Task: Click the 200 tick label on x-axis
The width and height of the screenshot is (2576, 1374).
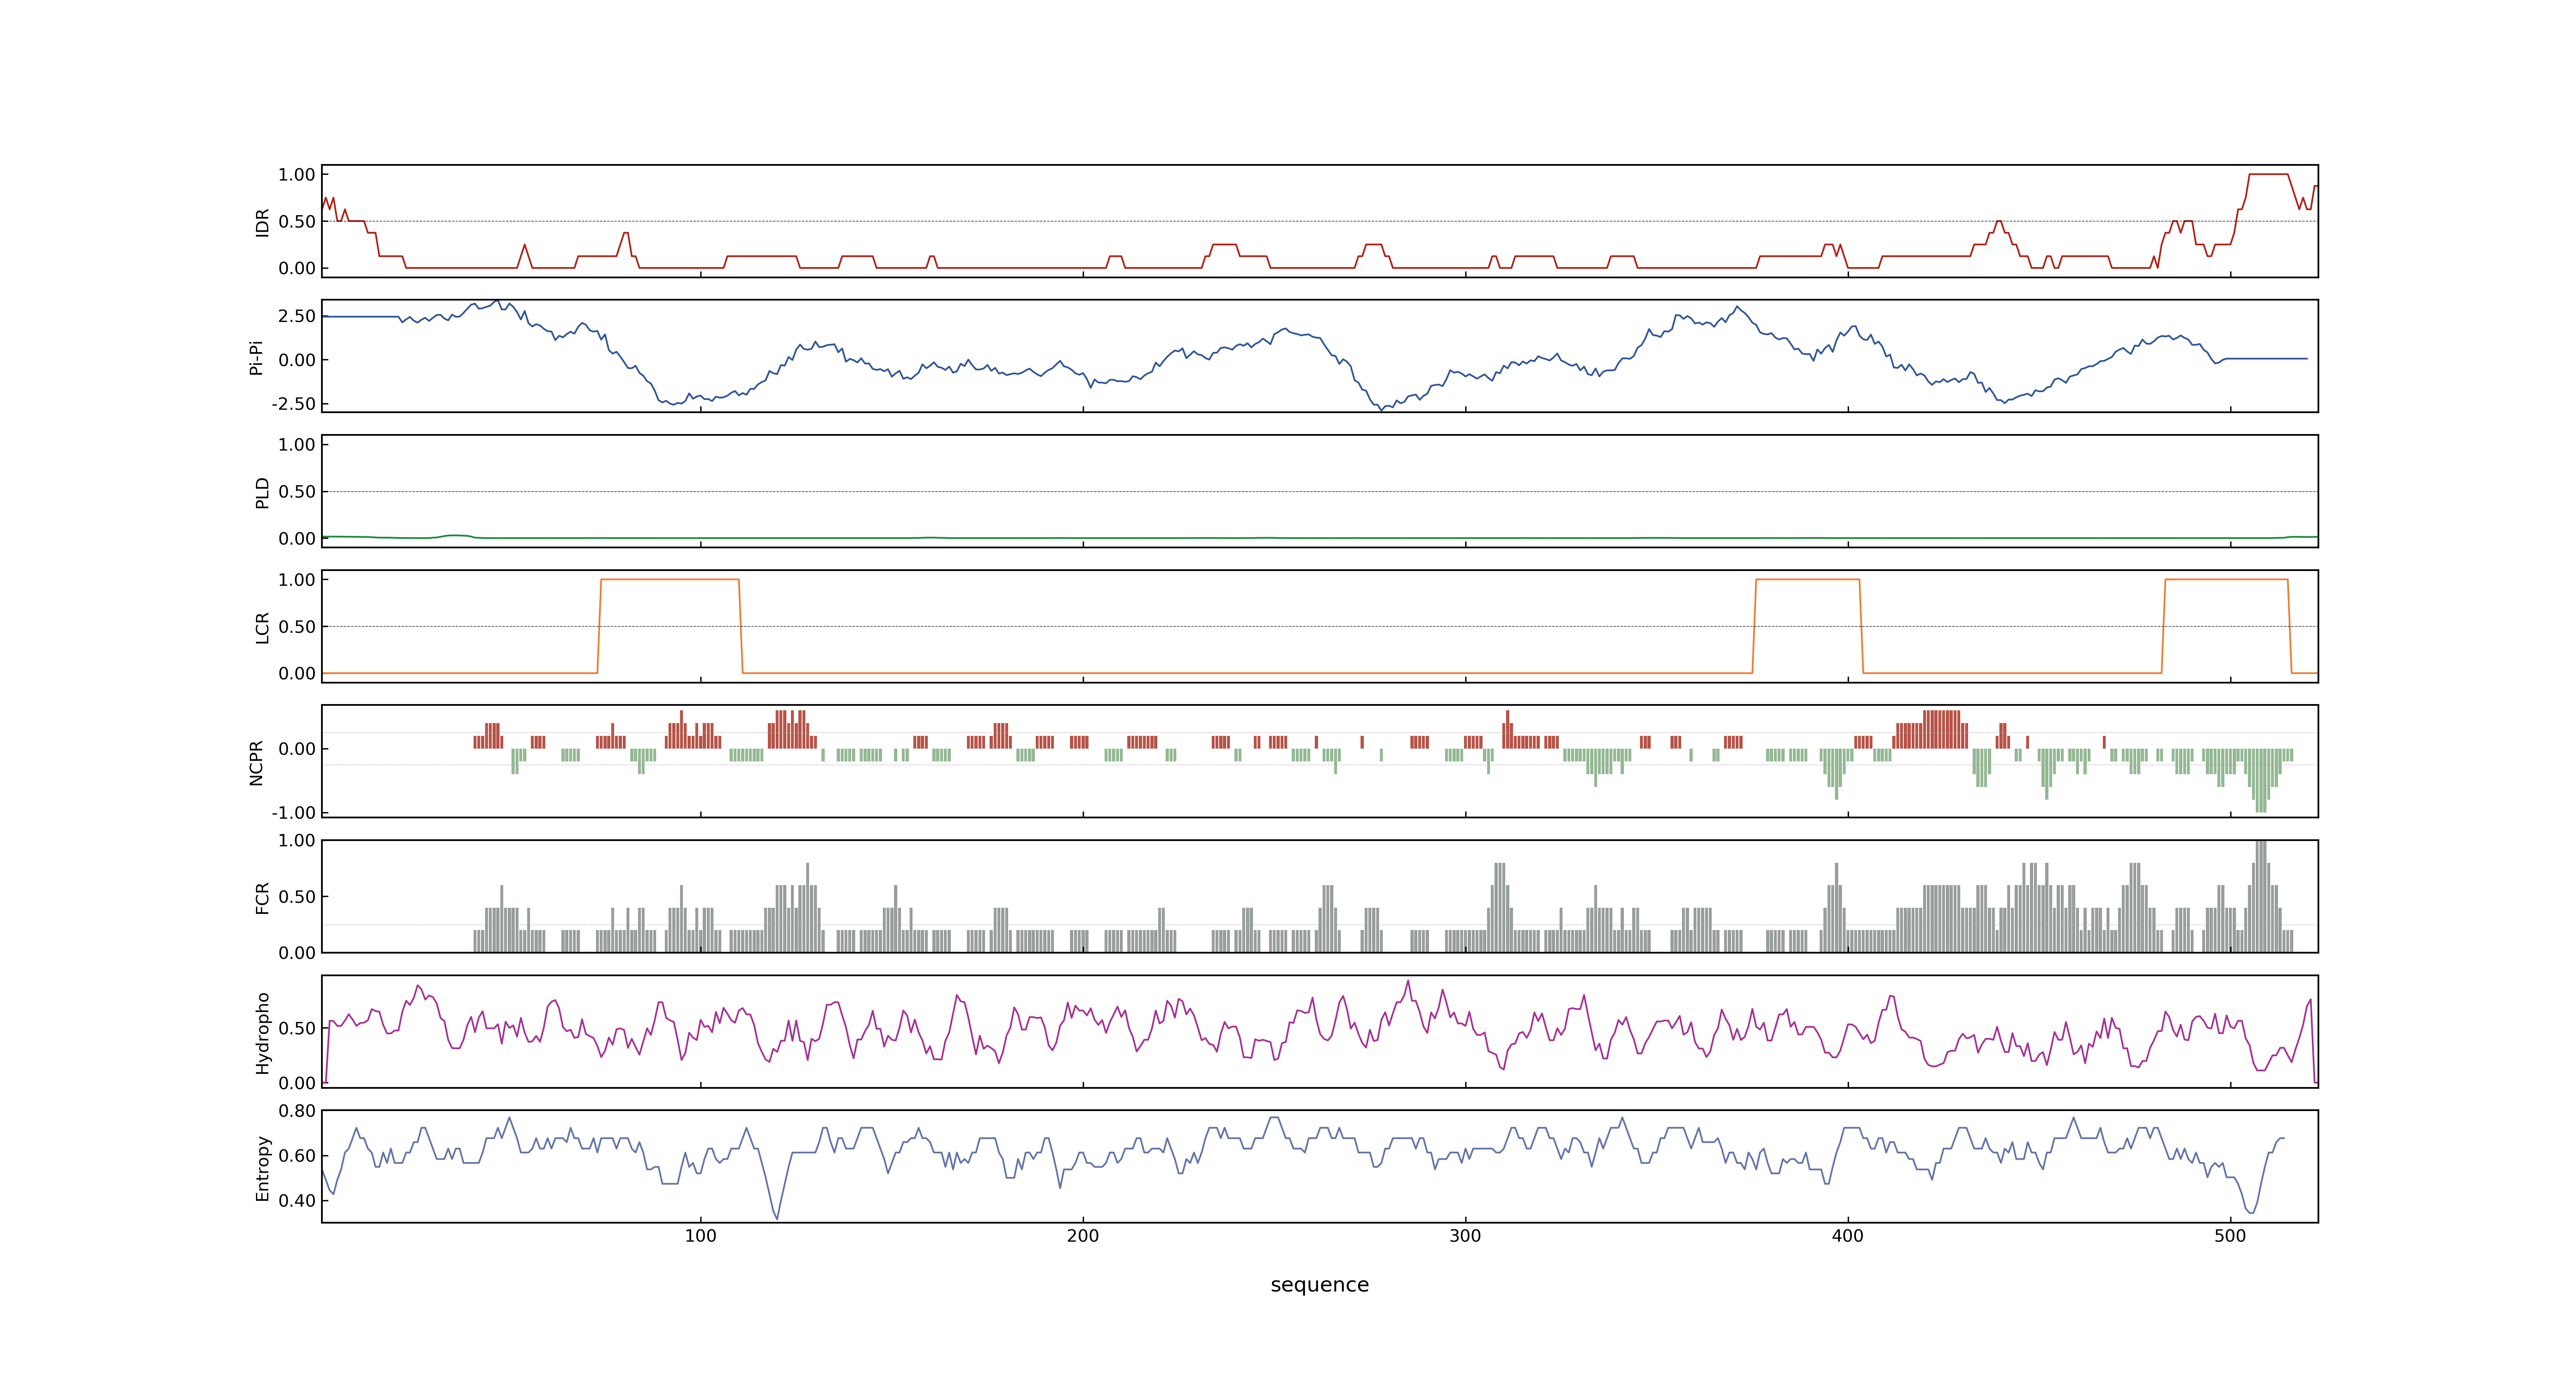Action: tap(1083, 1236)
